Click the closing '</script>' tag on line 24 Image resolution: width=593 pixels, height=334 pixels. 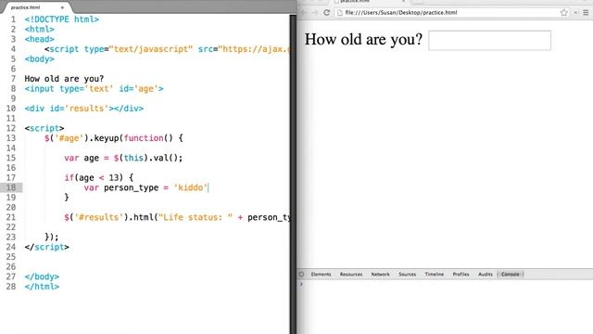click(x=47, y=247)
